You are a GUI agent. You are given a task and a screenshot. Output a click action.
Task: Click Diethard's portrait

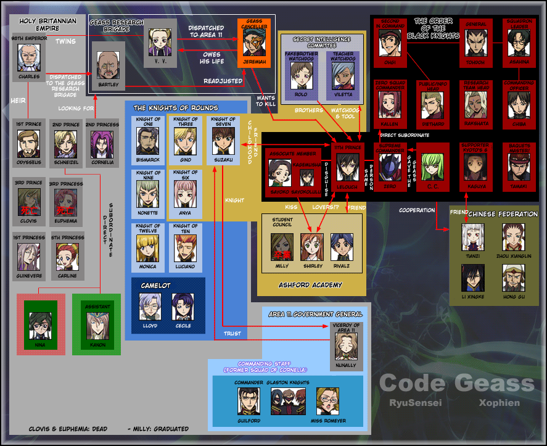coord(432,105)
